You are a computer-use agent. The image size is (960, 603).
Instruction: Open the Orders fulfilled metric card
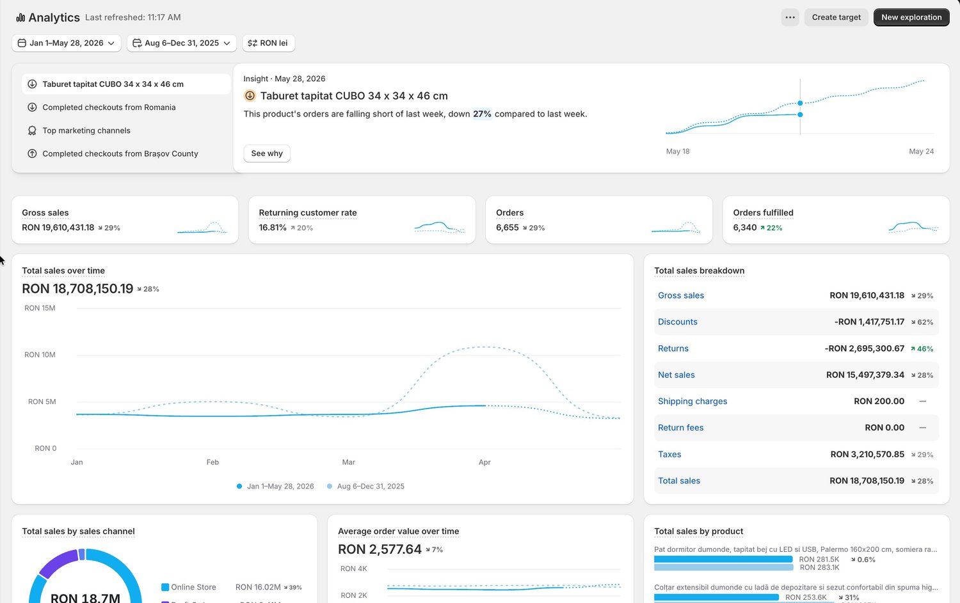[x=836, y=220]
